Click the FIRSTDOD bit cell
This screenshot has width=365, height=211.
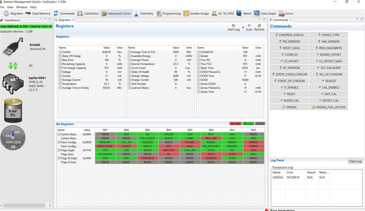tap(147, 158)
